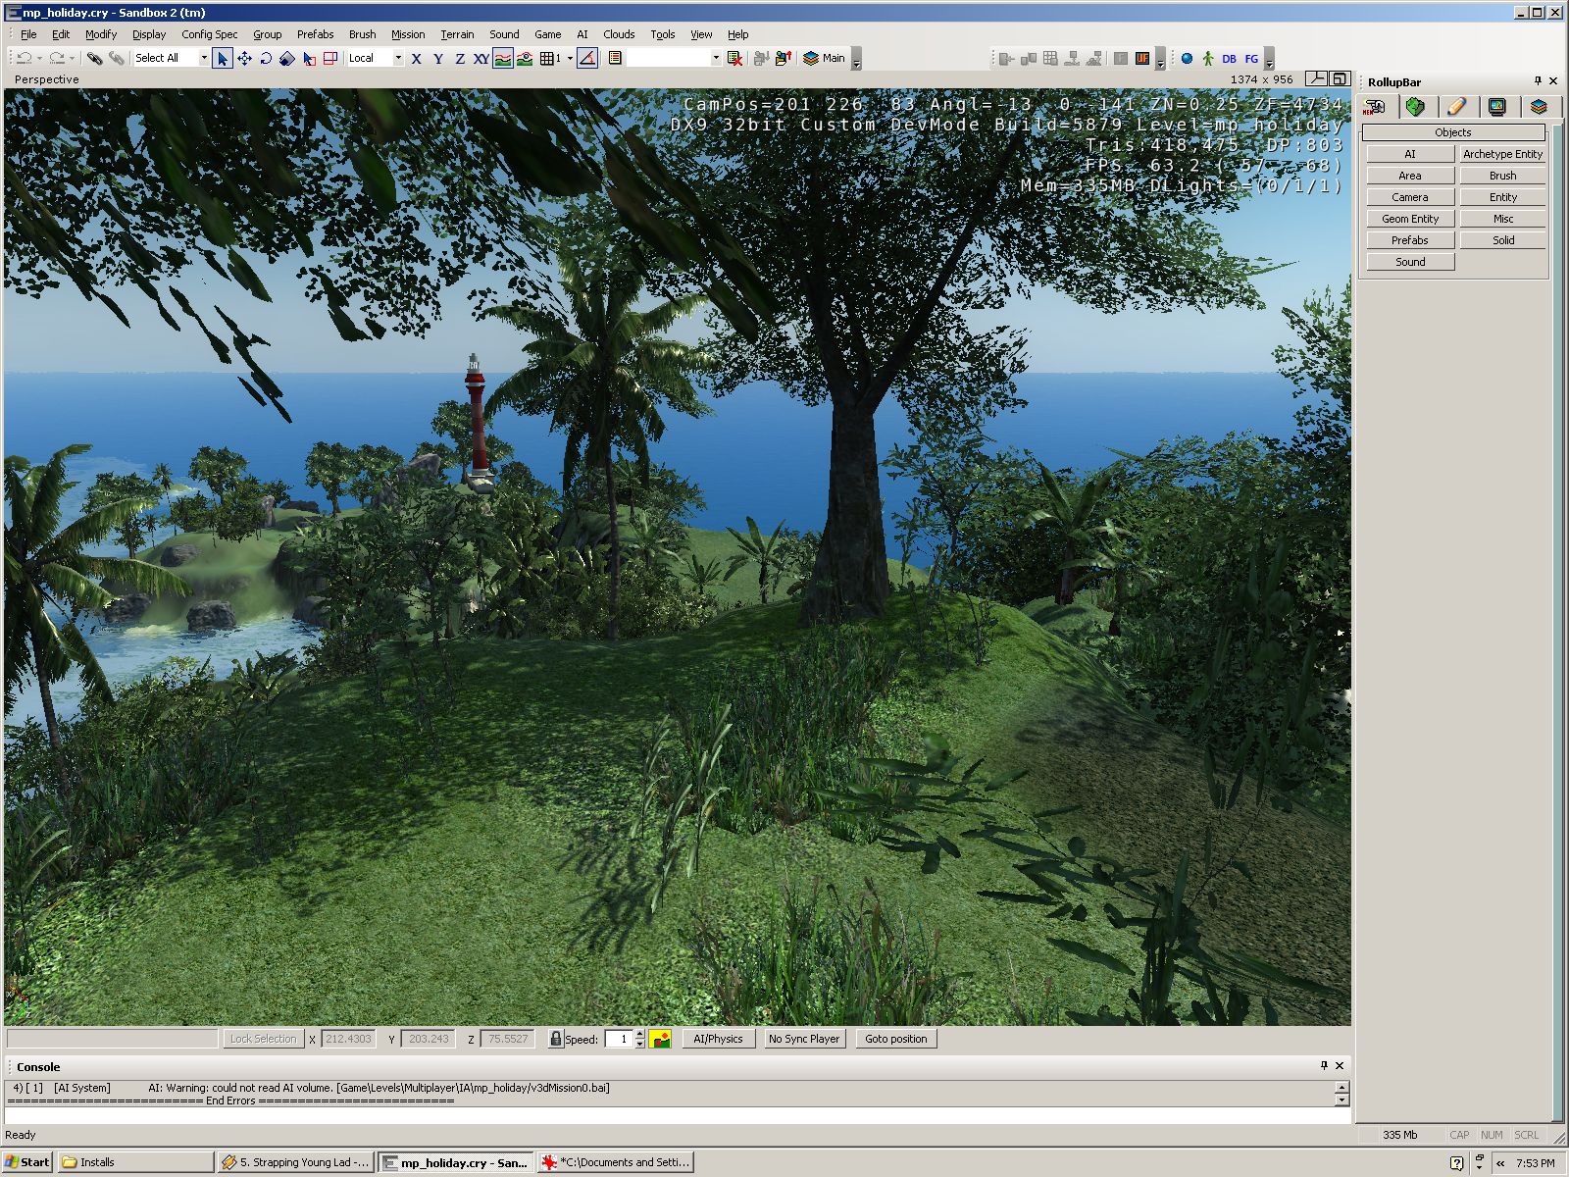Image resolution: width=1569 pixels, height=1177 pixels.
Task: Open the named selection combo box
Action: click(x=675, y=58)
